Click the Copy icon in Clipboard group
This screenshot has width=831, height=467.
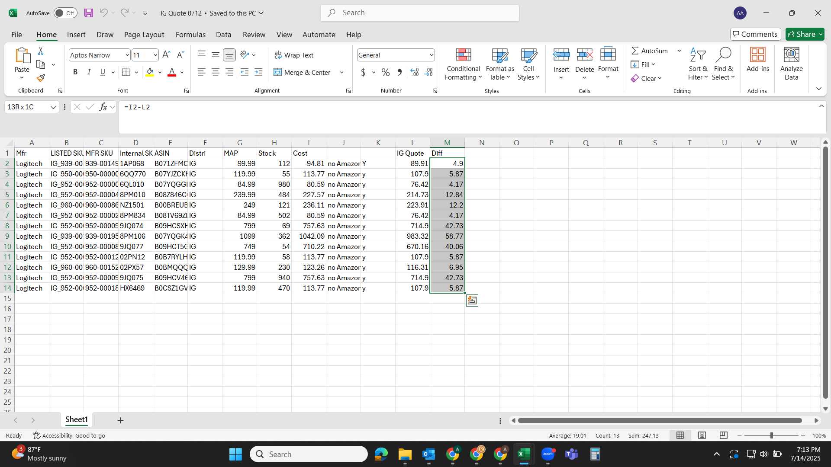(x=41, y=64)
